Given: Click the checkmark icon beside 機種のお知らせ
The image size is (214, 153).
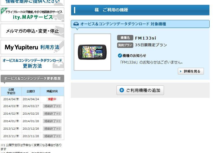Looking at the screenshot, I should pyautogui.click(x=120, y=56).
